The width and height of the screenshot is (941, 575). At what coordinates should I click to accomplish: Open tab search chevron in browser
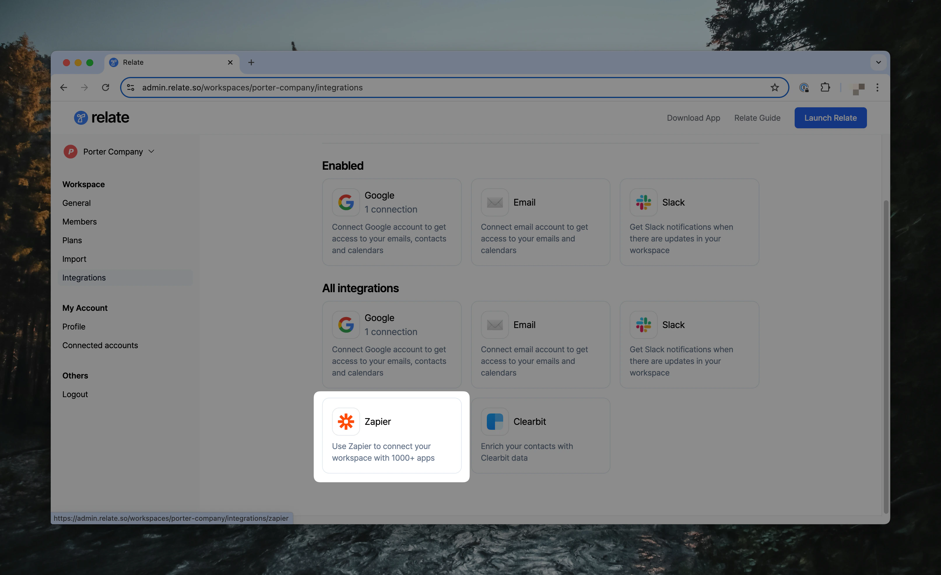point(878,62)
